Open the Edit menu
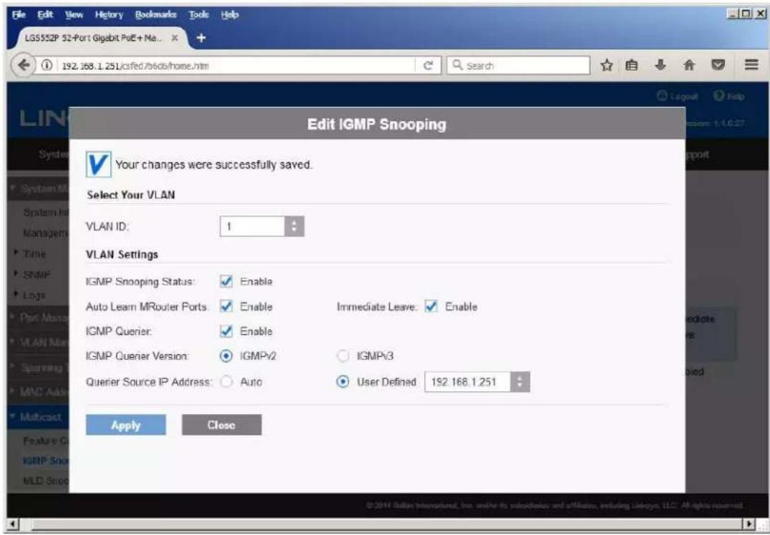 click(44, 15)
